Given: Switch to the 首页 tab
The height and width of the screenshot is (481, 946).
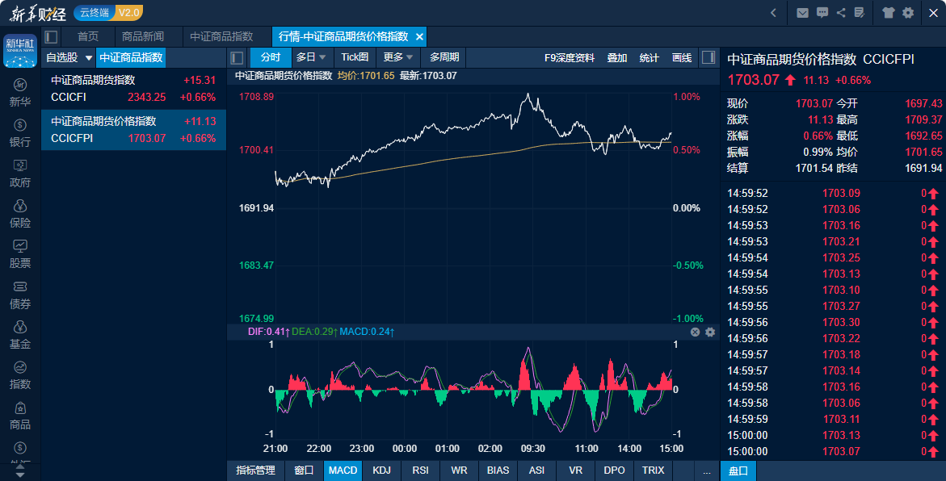Looking at the screenshot, I should [88, 37].
